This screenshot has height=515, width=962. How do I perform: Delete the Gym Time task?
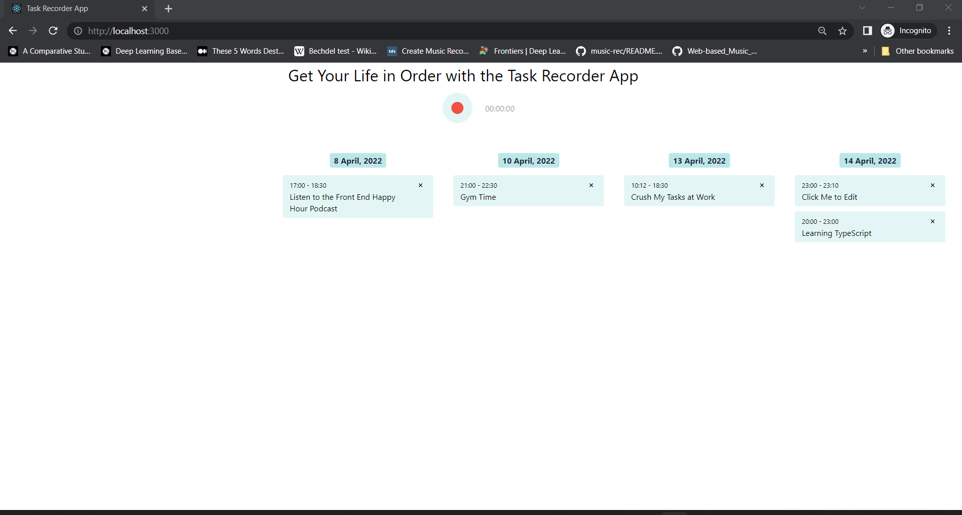pos(591,185)
